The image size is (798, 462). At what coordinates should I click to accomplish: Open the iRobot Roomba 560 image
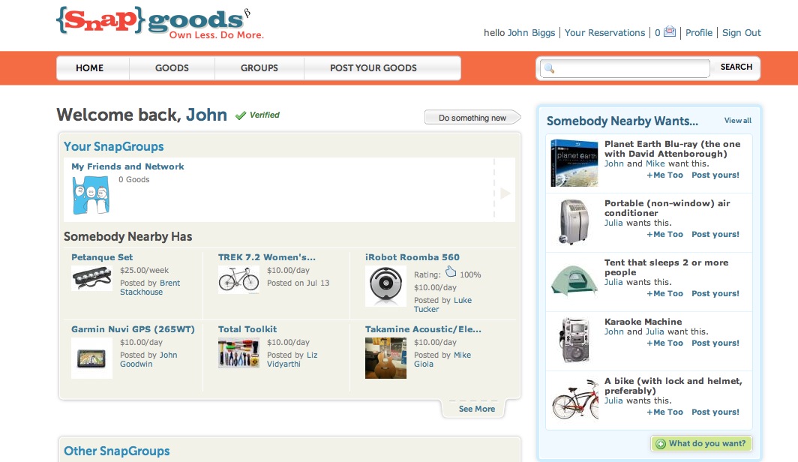pyautogui.click(x=385, y=286)
